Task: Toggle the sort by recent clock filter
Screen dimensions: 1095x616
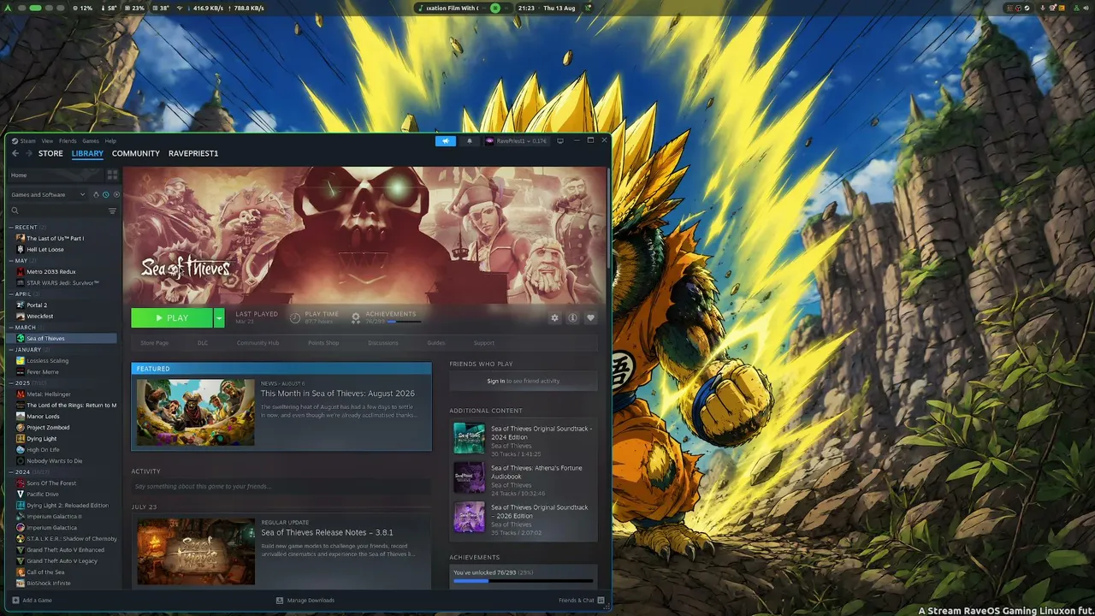Action: coord(105,195)
